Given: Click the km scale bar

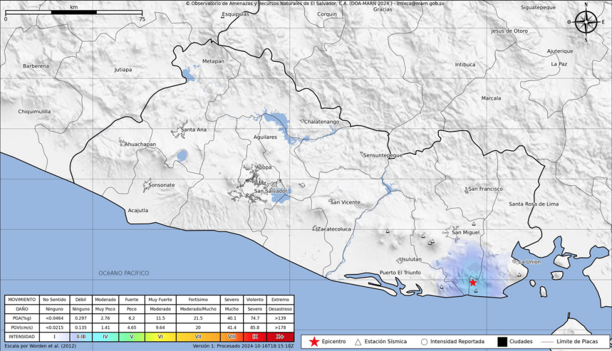Looking at the screenshot, I should point(73,12).
